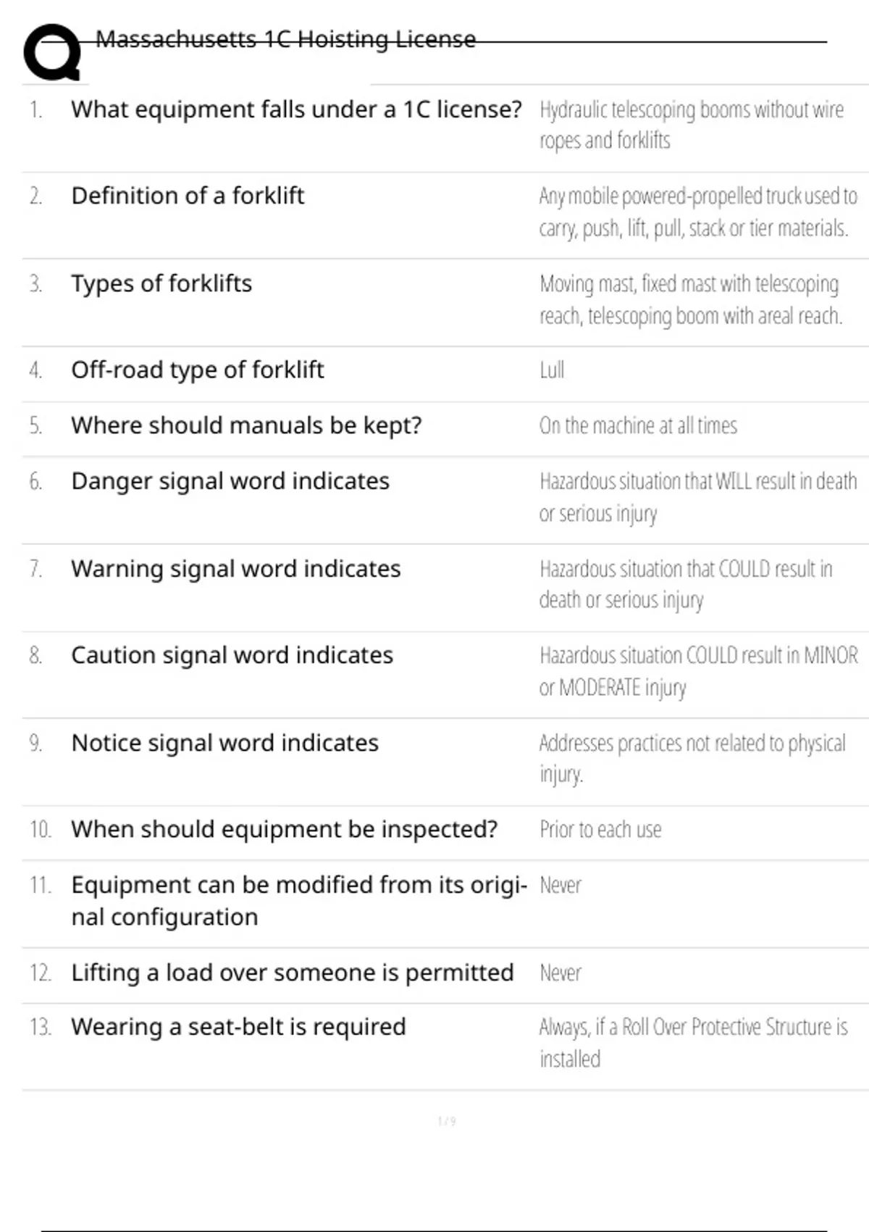Click 'Equipment can be modified from its original configuration'

coord(299,901)
